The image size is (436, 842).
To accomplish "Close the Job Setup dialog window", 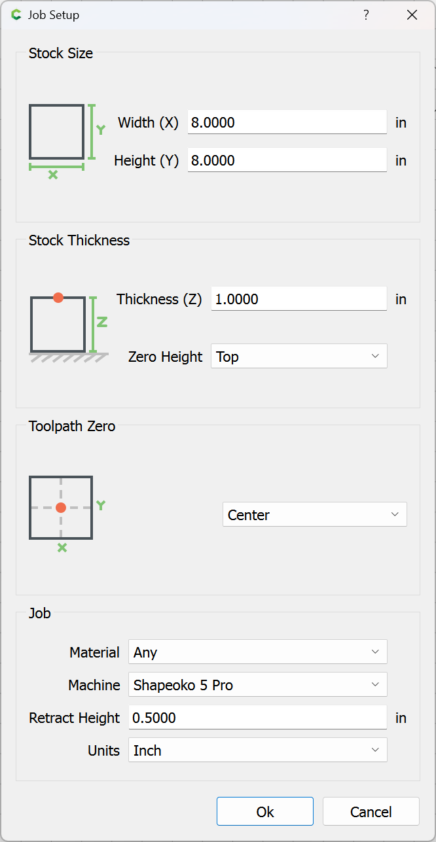I will (x=412, y=15).
